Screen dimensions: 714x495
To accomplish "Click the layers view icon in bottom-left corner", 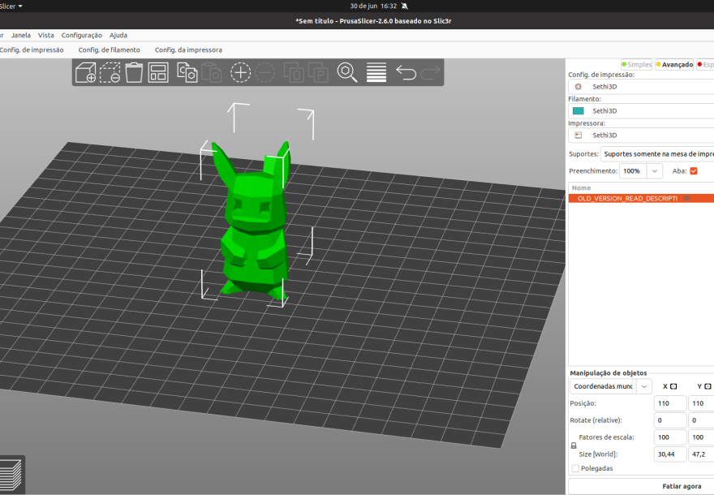I will pos(11,475).
